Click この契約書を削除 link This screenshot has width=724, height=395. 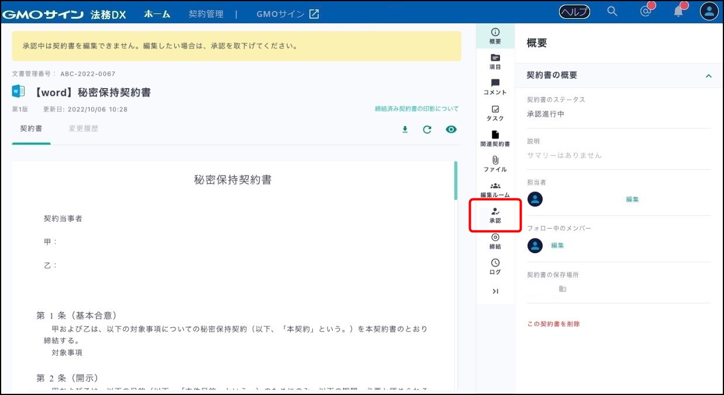point(553,324)
